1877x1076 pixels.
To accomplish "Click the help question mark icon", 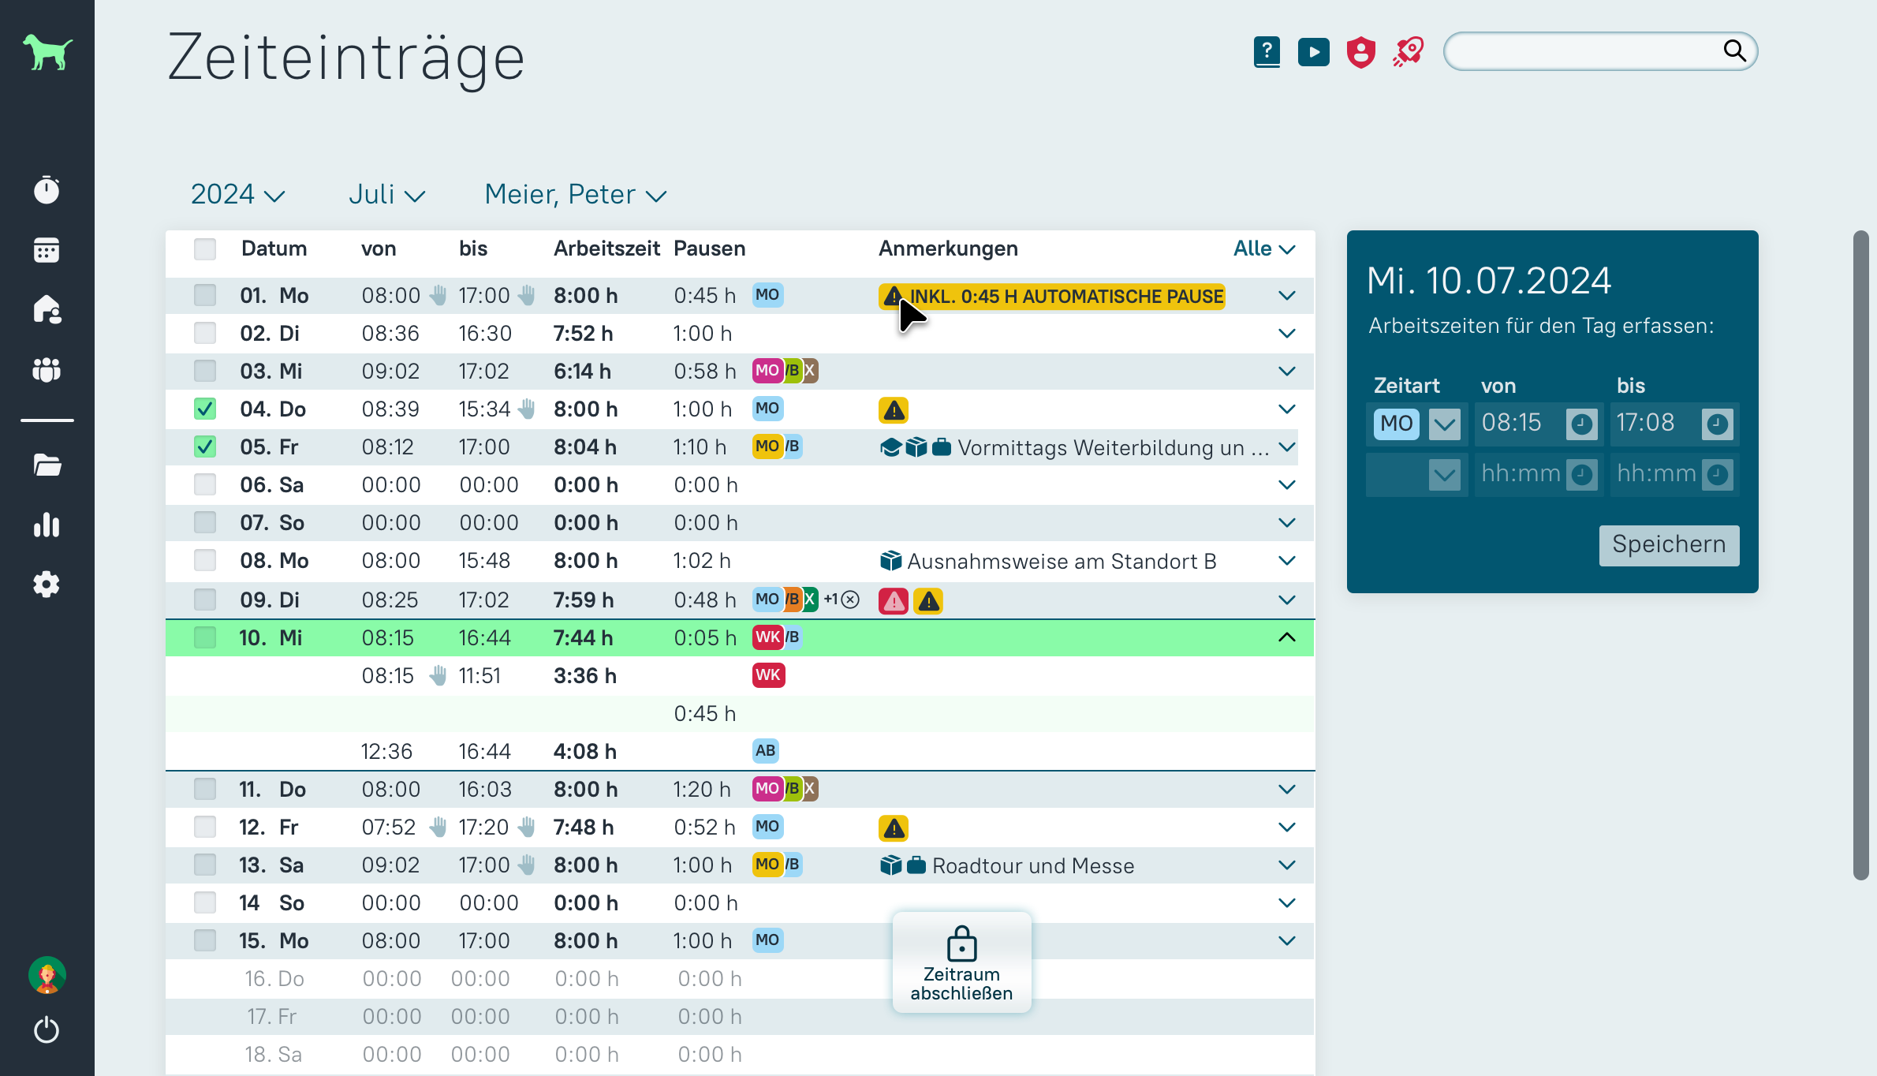I will [1267, 52].
